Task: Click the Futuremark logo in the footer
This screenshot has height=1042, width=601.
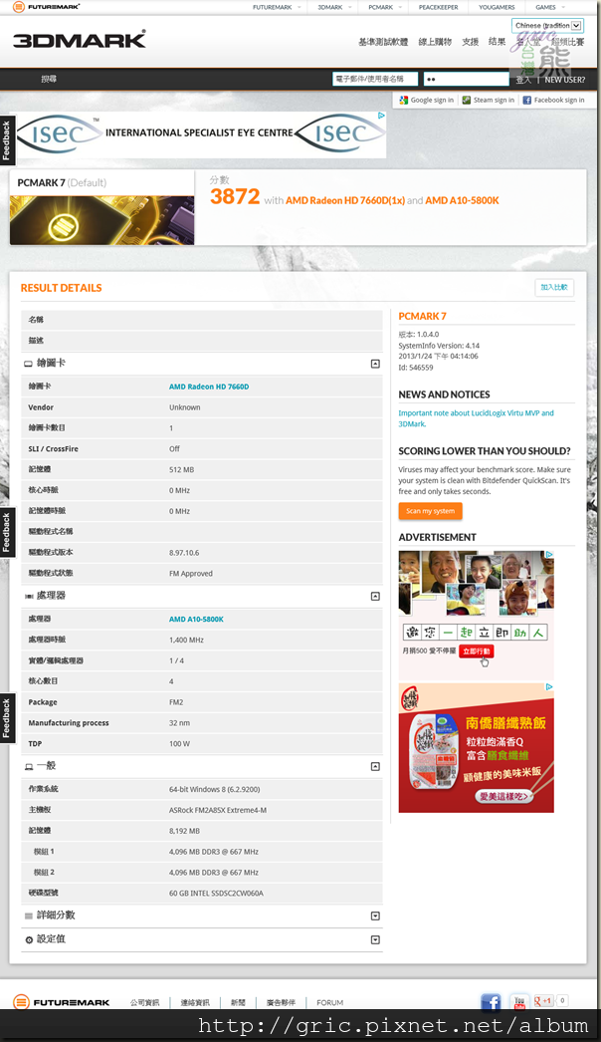Action: tap(61, 1002)
